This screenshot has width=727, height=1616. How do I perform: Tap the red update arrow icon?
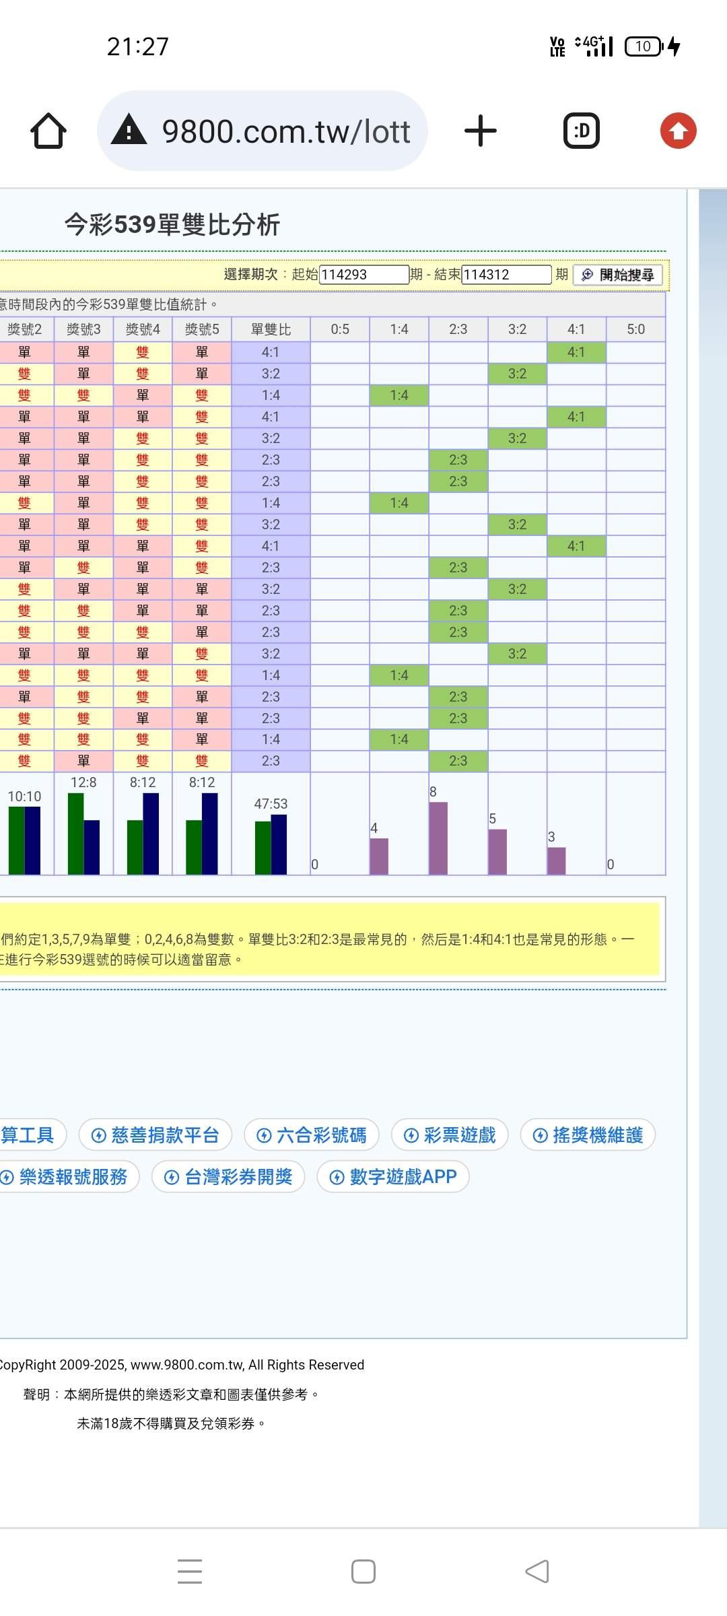pos(678,131)
